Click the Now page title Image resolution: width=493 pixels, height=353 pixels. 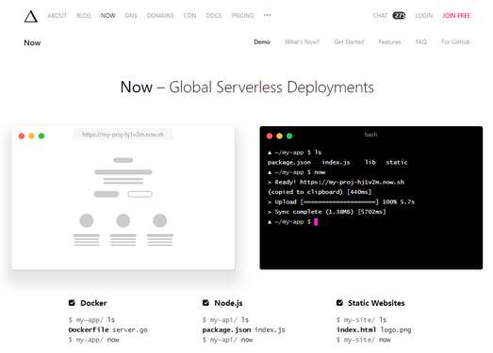pos(32,42)
